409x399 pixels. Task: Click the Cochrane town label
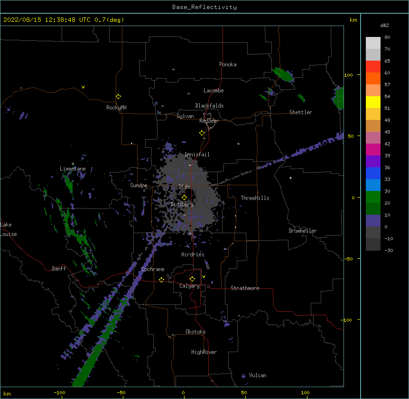tap(153, 269)
